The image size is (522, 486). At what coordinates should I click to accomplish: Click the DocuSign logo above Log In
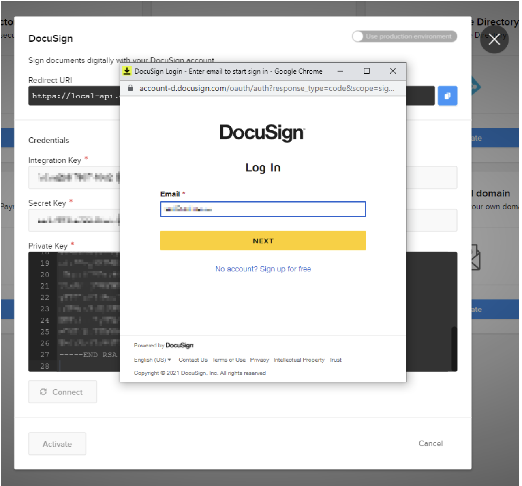pos(262,133)
